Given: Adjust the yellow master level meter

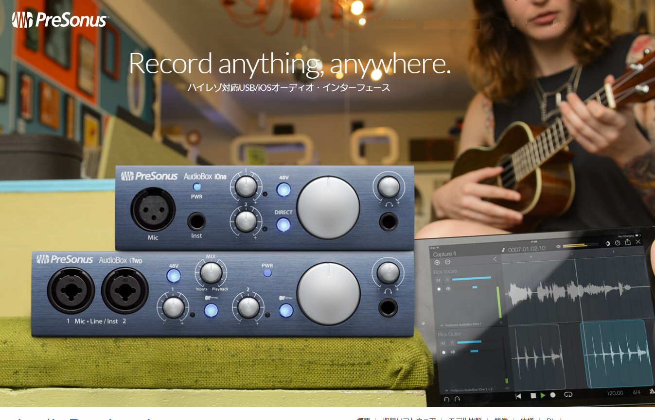Looking at the screenshot, I should 581,245.
